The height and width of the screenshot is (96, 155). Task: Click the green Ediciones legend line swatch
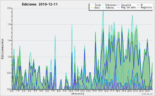tap(103, 5)
